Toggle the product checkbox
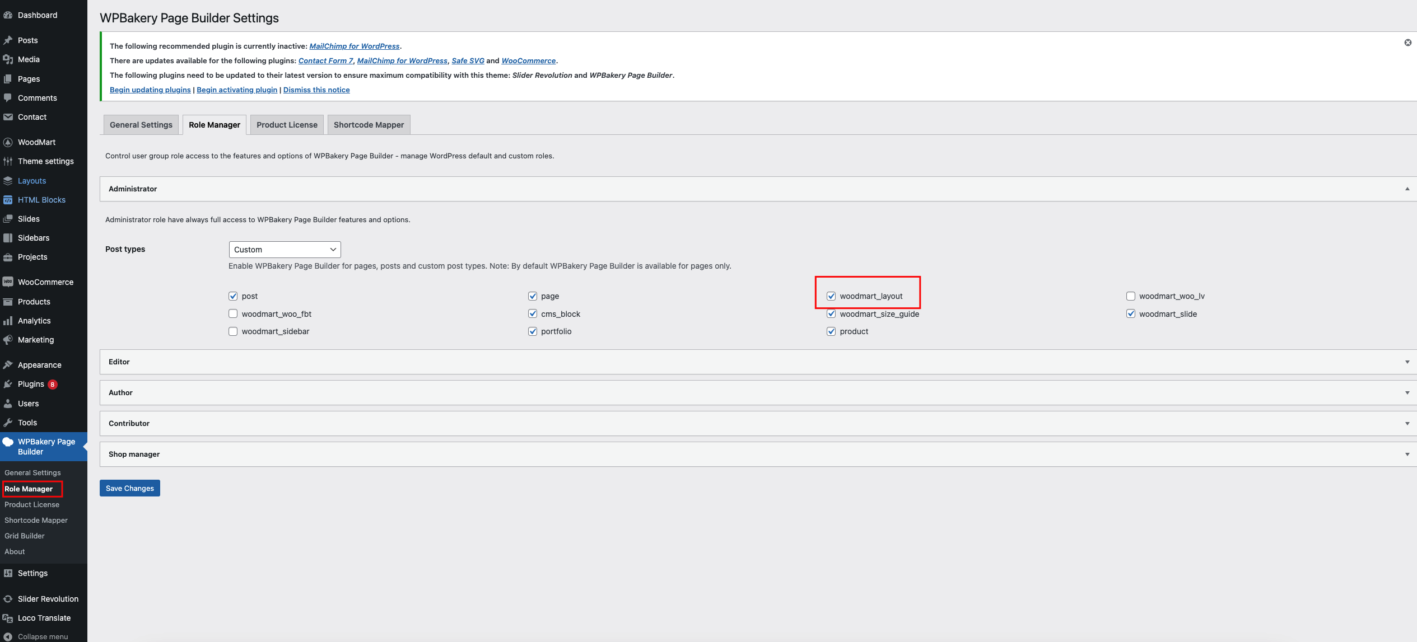Screen dimensions: 1417x642 pyautogui.click(x=831, y=331)
